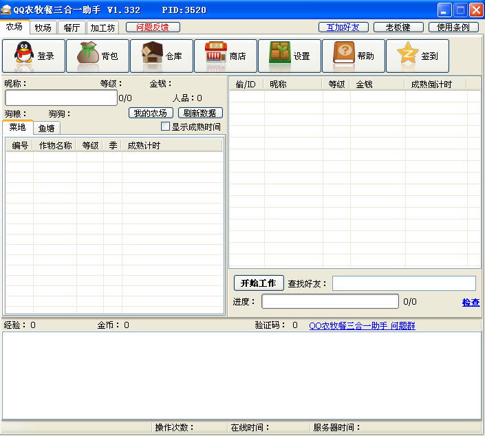Open the 背包 backpack bag icon

(89, 56)
